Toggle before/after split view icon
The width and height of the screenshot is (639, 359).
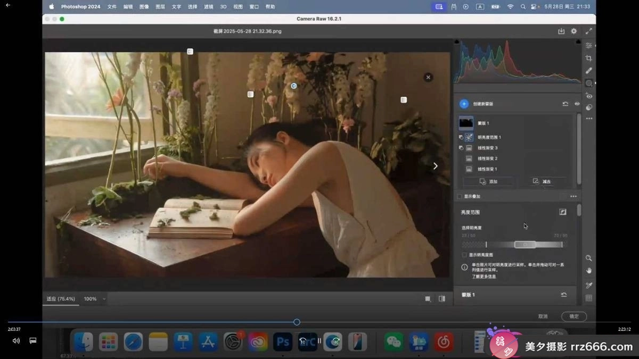click(442, 299)
